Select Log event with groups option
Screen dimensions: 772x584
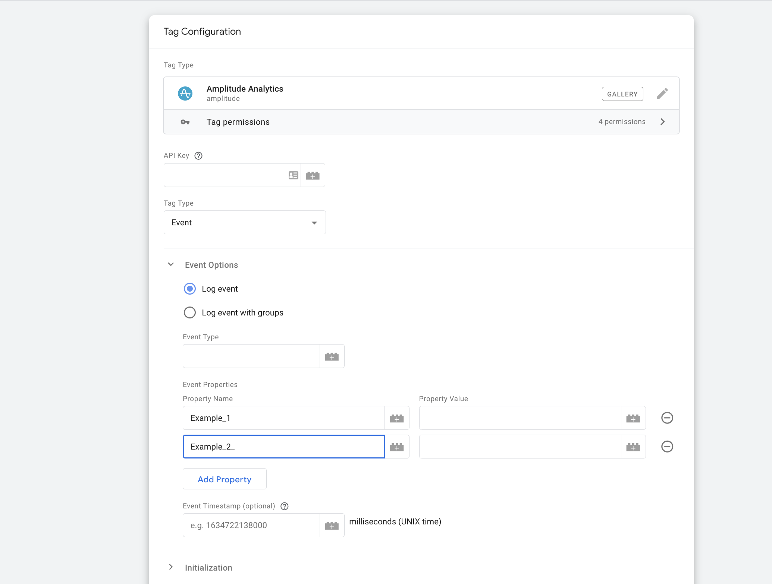tap(190, 313)
